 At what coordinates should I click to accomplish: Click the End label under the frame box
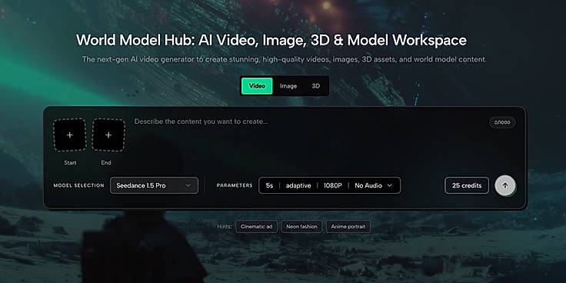pos(106,163)
